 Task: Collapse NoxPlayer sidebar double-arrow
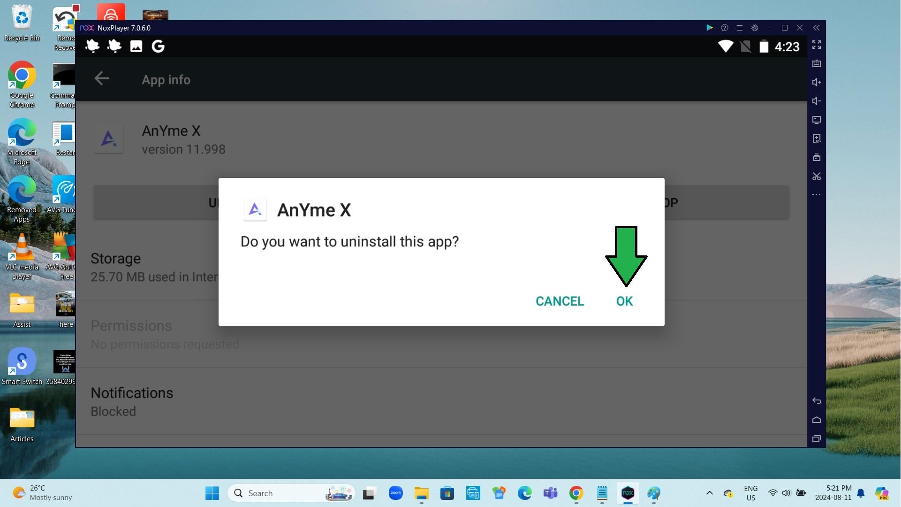[816, 28]
